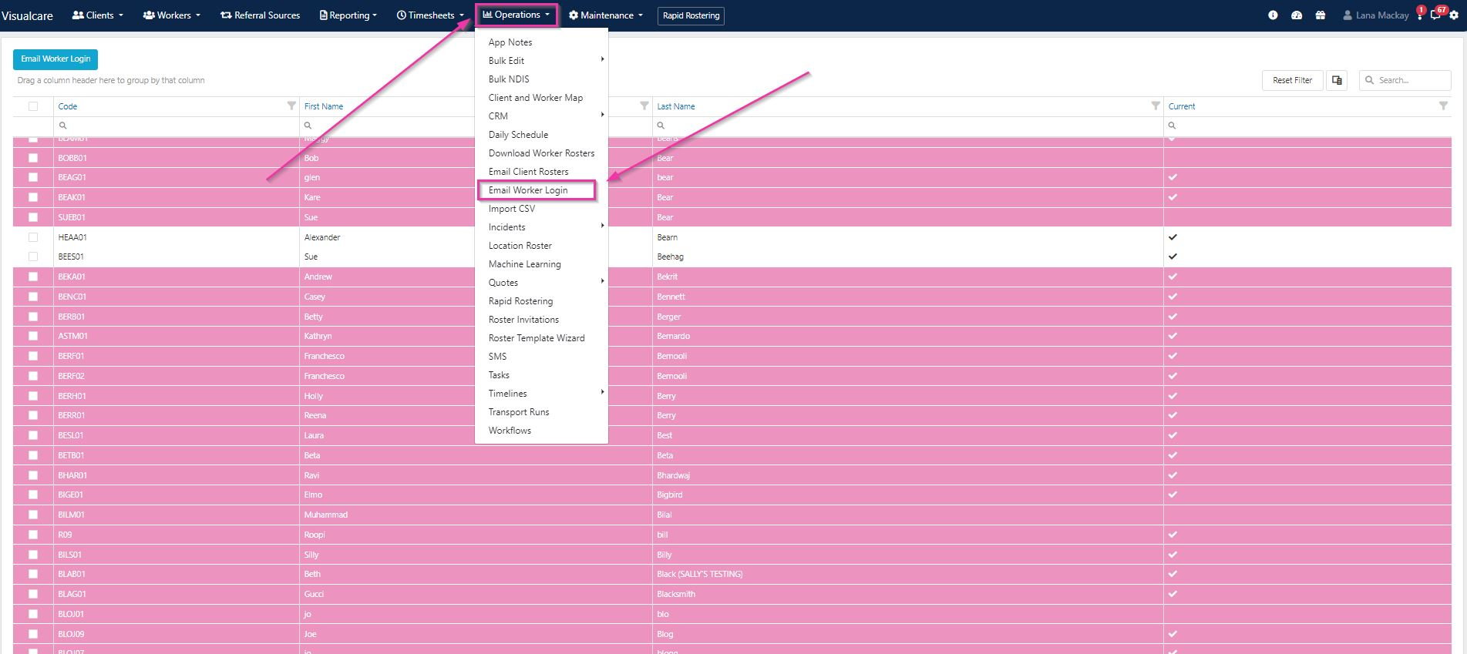Click the Code column filter input
Screen dimensions: 1467x654
click(177, 126)
